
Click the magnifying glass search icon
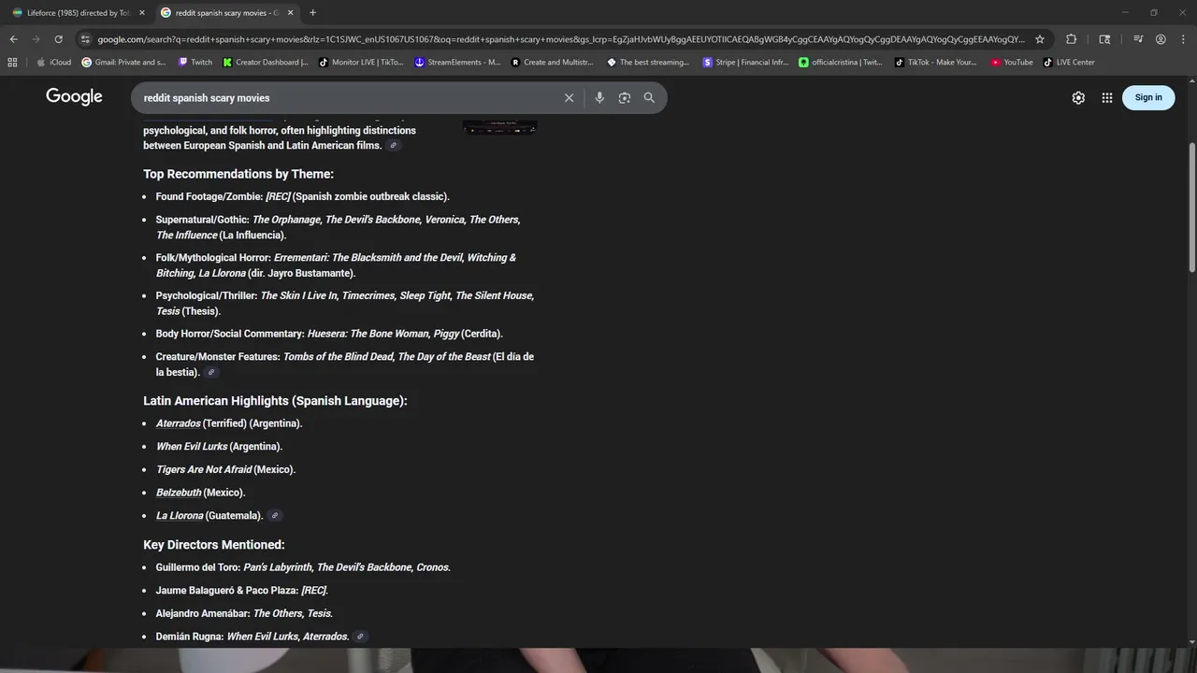click(649, 98)
